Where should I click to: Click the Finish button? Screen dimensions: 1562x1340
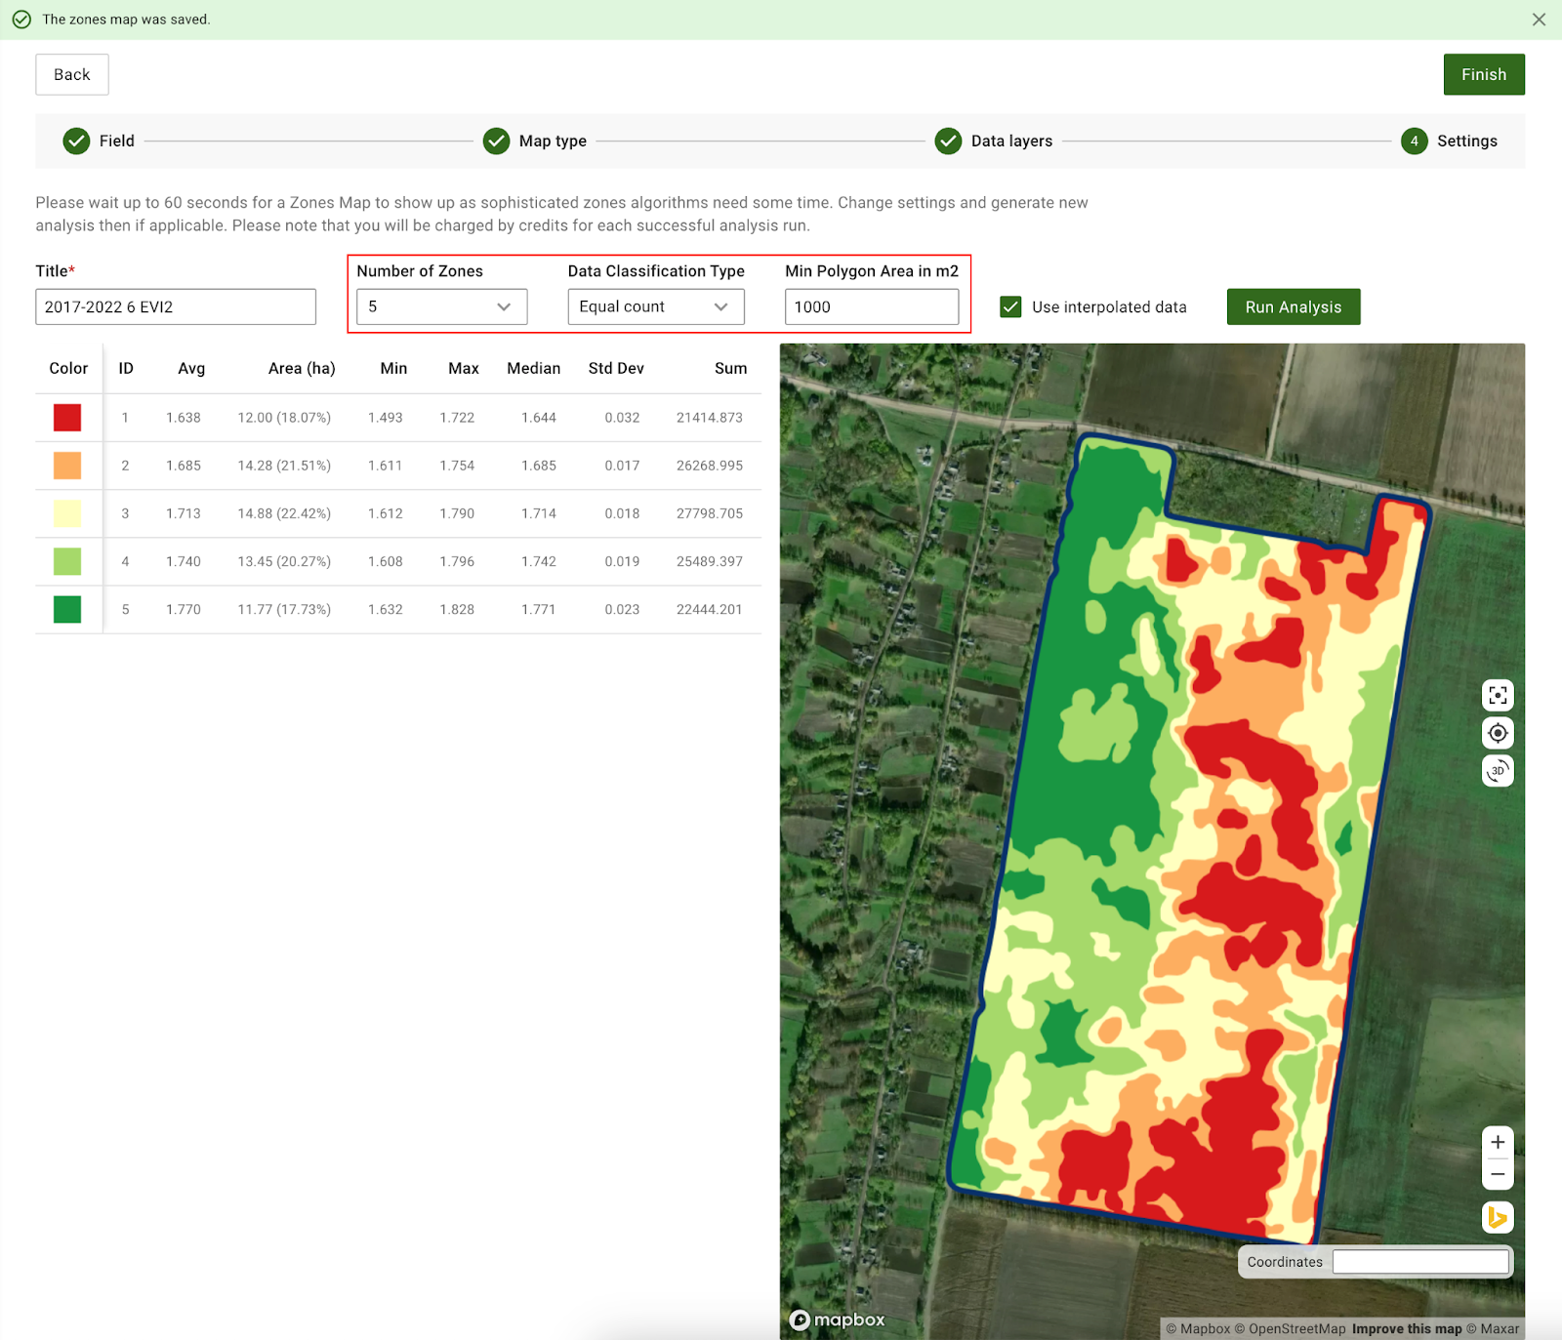point(1483,75)
